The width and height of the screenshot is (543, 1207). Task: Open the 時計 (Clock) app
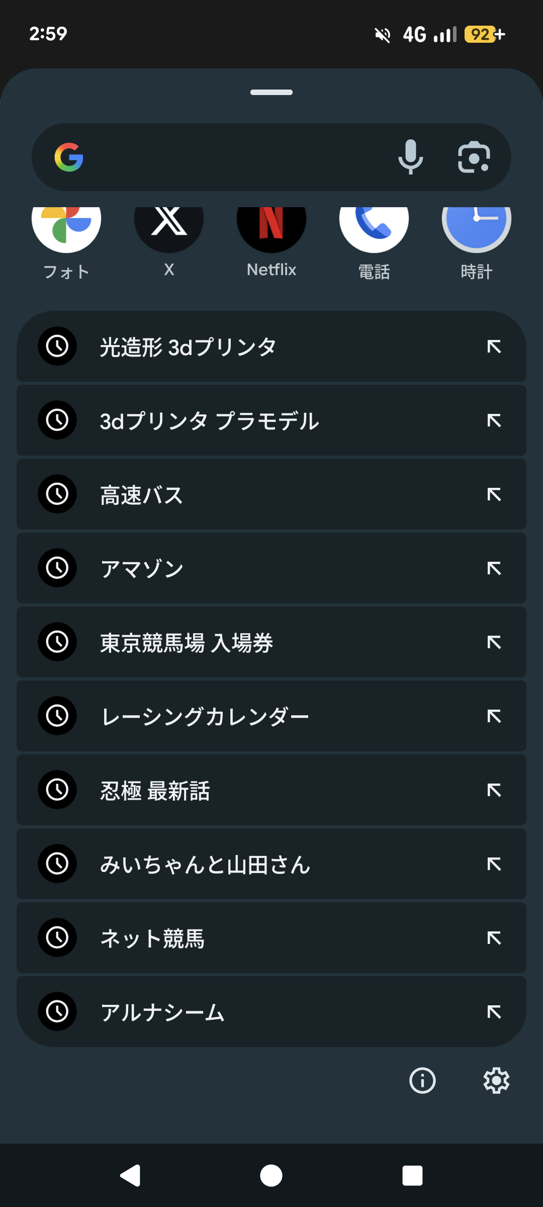click(x=476, y=226)
